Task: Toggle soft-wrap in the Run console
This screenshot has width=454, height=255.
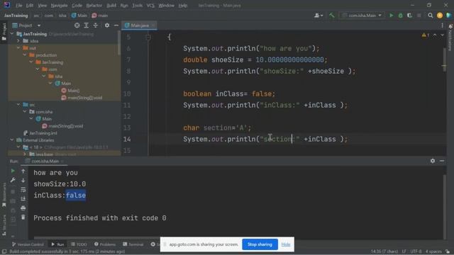Action: 23,190
